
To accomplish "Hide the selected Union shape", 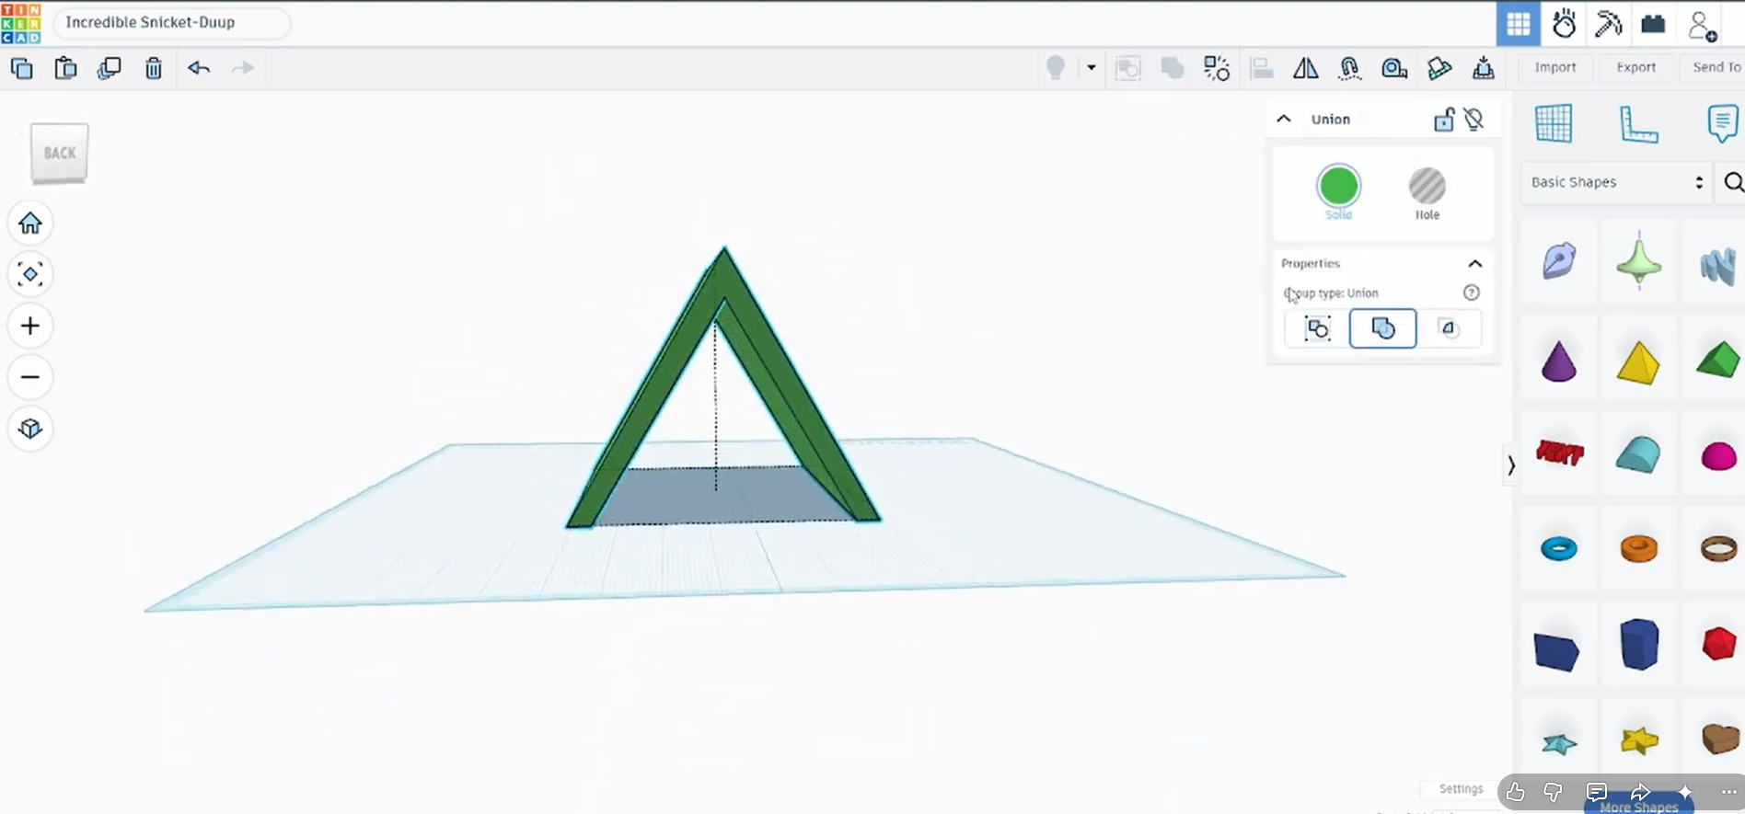I will coord(1474,120).
